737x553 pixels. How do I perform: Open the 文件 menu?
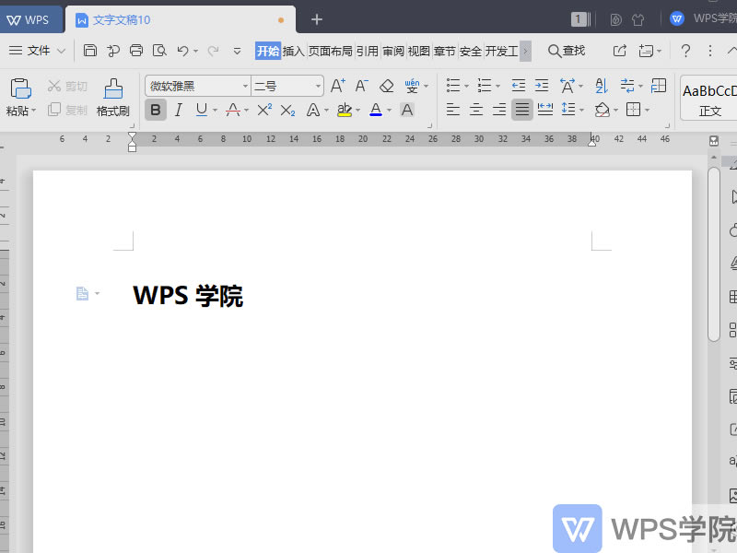(35, 52)
